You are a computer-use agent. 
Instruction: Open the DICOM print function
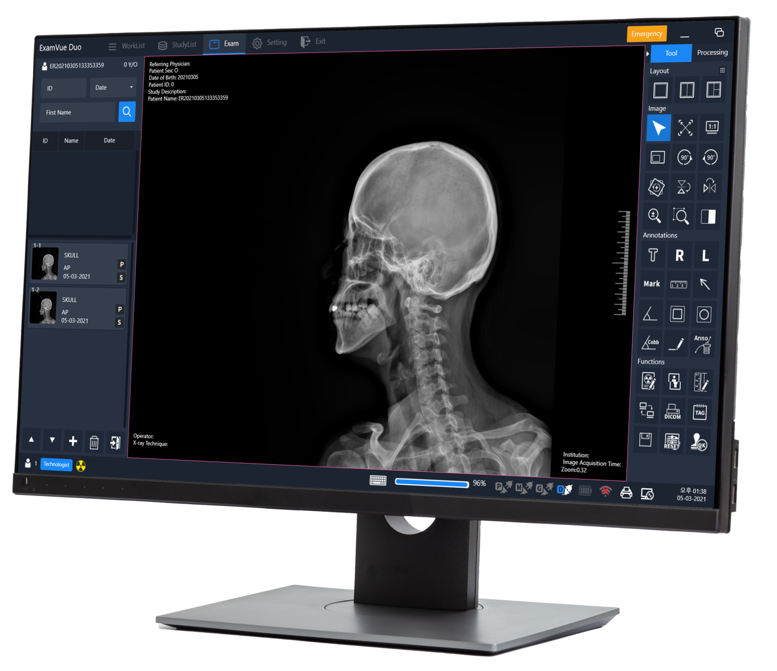pos(673,411)
